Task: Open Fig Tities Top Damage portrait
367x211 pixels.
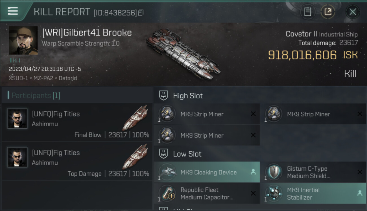Action: coord(18,157)
